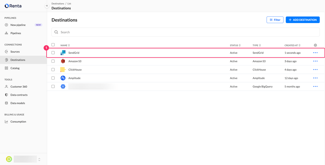The height and width of the screenshot is (165, 325).
Task: Sort by the STATUS column arrows
Action: [x=240, y=45]
